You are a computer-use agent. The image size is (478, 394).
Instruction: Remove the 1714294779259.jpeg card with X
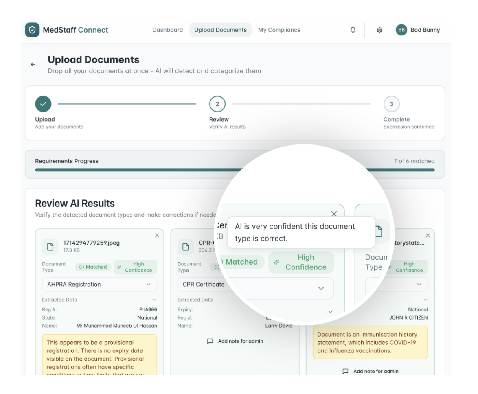157,236
